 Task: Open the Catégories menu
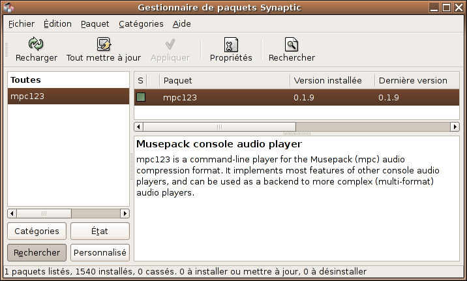141,24
